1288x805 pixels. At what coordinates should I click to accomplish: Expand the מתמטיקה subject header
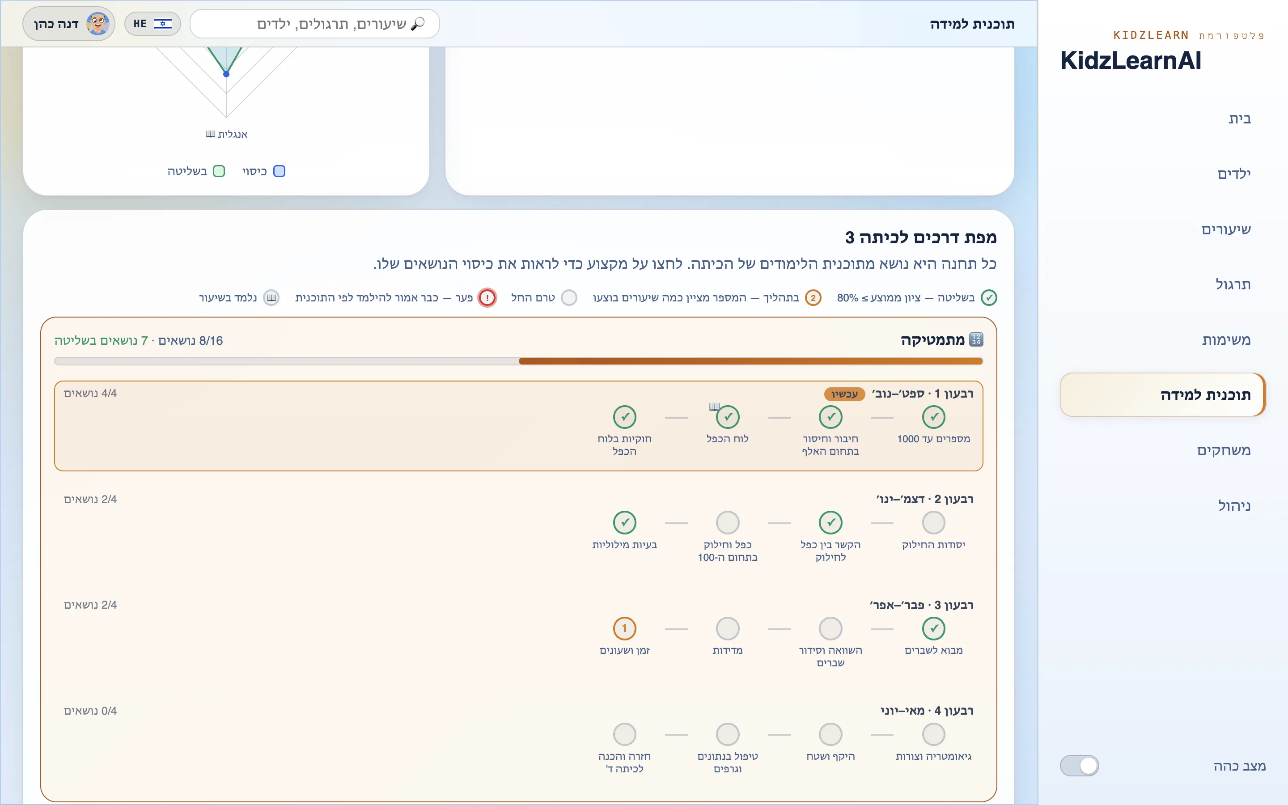[941, 340]
